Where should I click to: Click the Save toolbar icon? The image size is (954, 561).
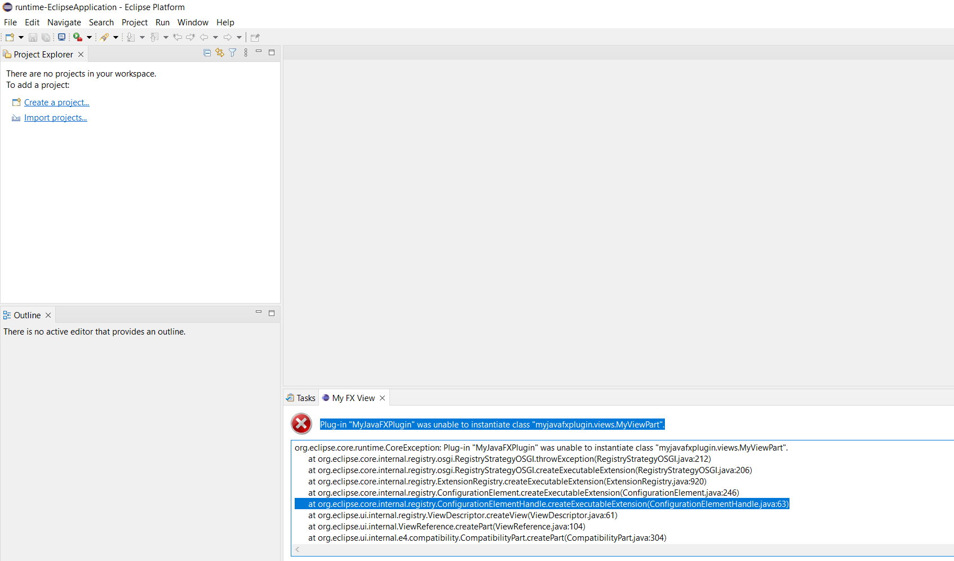(33, 37)
